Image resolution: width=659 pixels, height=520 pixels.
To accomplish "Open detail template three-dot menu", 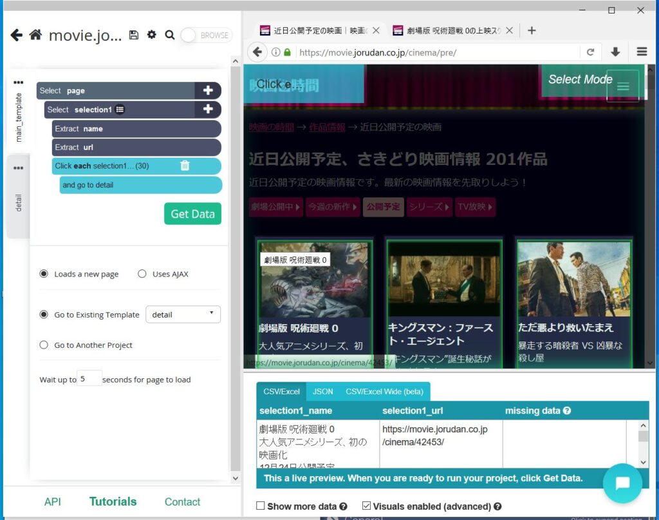I will pyautogui.click(x=18, y=168).
